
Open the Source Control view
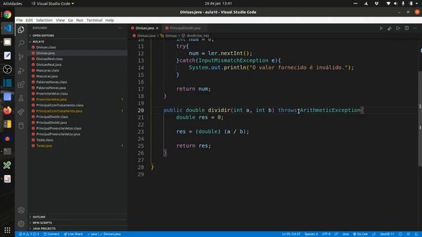[x=21, y=57]
